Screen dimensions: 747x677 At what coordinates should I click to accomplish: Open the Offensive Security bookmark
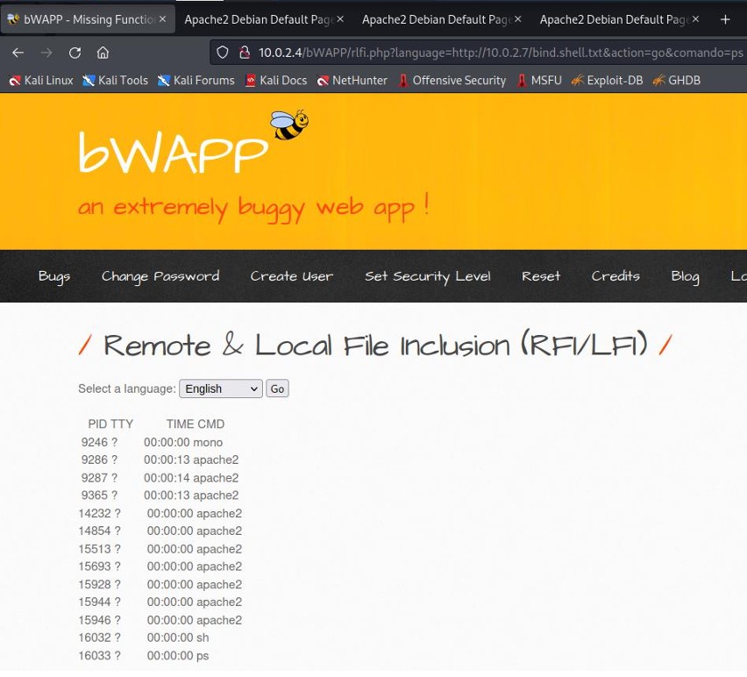[452, 81]
